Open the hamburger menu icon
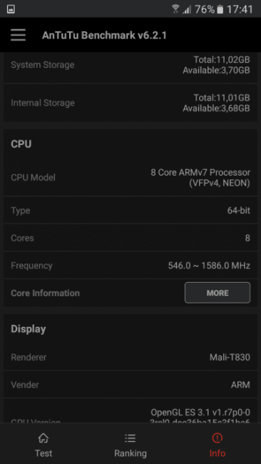This screenshot has height=464, width=261. pos(18,35)
